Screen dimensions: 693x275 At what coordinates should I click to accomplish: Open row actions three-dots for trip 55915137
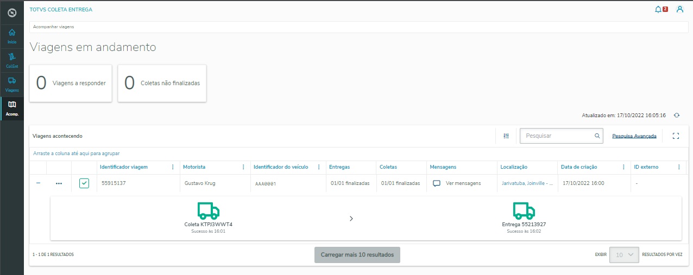[x=59, y=184]
